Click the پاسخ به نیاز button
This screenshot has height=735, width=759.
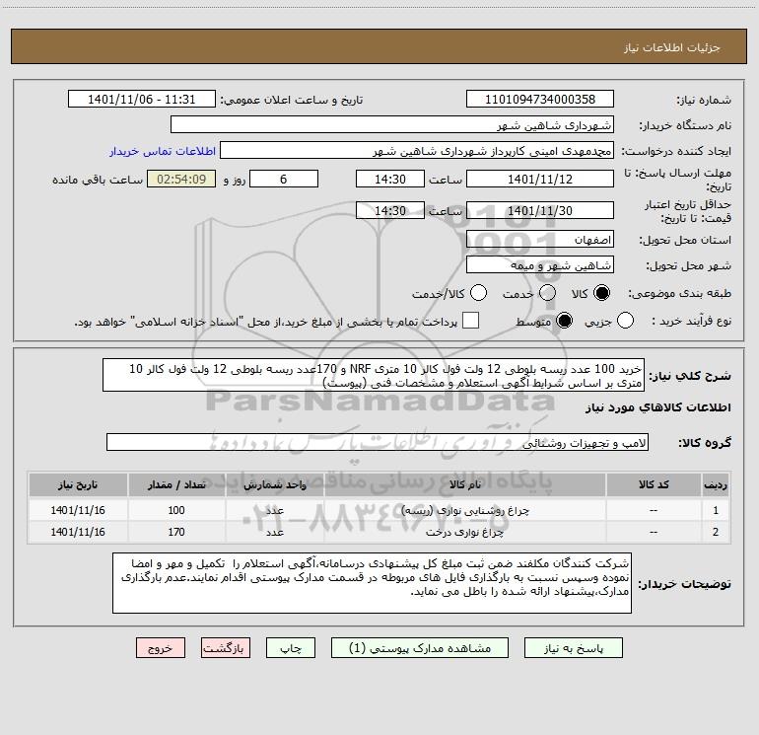pos(574,648)
